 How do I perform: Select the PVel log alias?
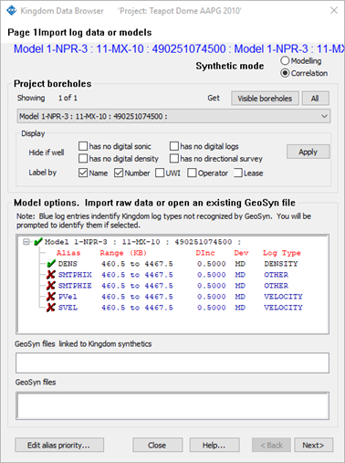pos(68,297)
